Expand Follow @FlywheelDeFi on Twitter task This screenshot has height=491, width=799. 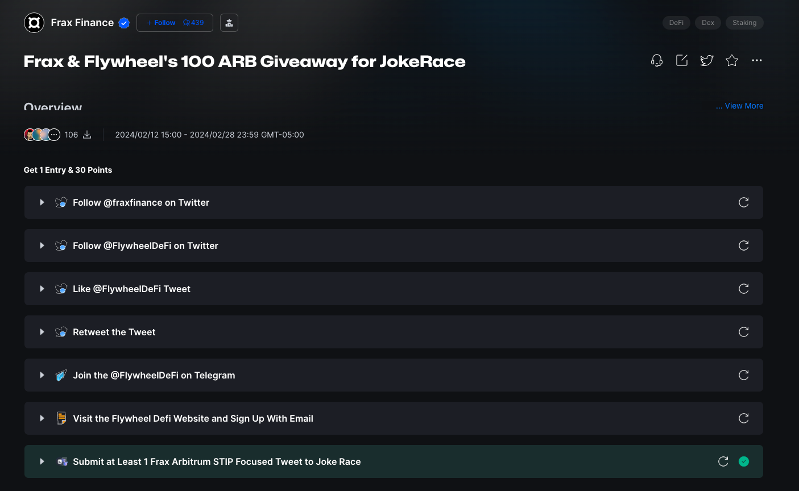click(x=42, y=246)
